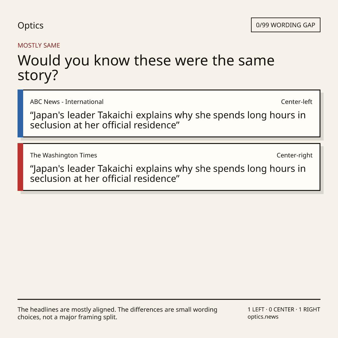This screenshot has width=338, height=338.
Task: Visit the optics.news link
Action: [263, 317]
